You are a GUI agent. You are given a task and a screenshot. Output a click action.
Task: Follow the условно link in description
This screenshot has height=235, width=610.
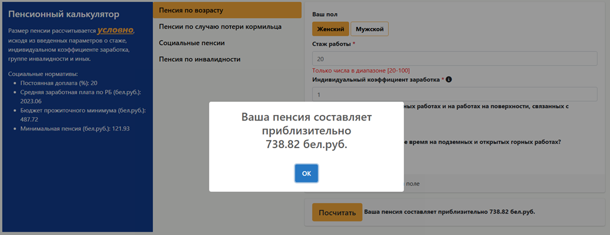tap(115, 30)
